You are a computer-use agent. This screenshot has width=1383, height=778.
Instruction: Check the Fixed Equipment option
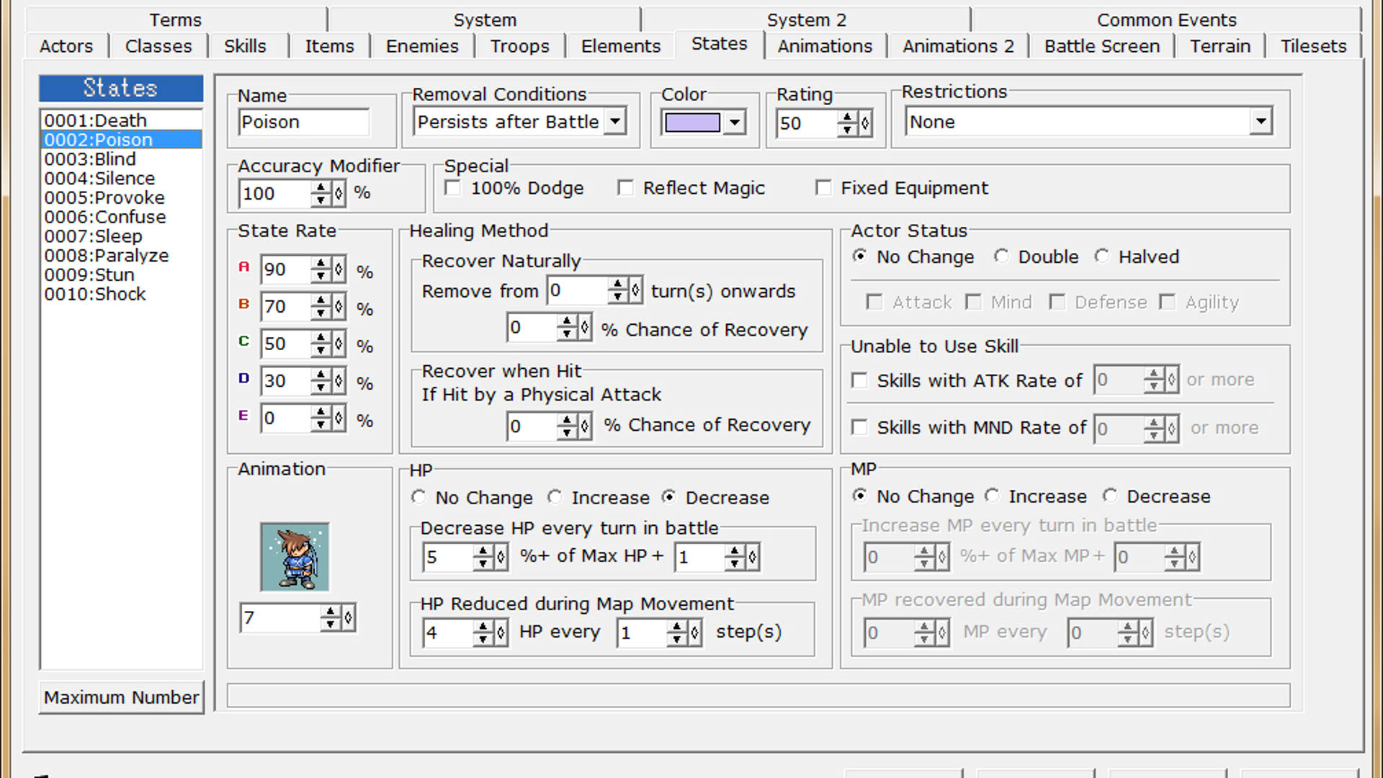[x=823, y=188]
